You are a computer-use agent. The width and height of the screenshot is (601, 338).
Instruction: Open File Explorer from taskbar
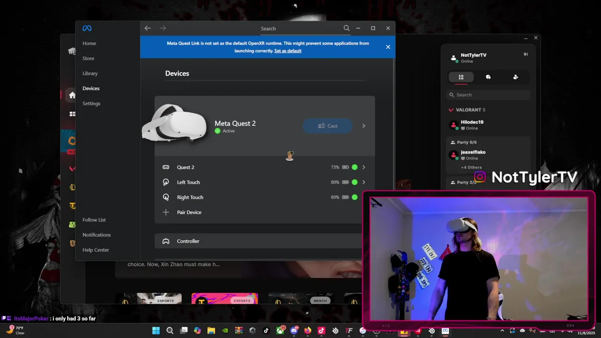[x=211, y=330]
